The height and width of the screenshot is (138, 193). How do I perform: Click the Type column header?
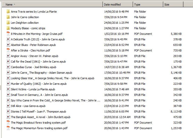pos(148,5)
